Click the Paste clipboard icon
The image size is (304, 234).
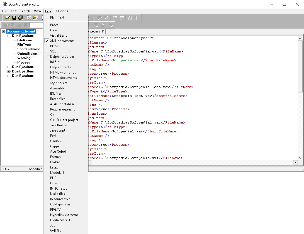pos(100,18)
